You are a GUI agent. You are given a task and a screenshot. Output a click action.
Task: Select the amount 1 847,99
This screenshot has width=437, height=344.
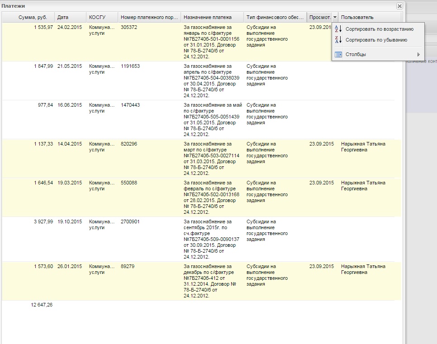coord(43,66)
